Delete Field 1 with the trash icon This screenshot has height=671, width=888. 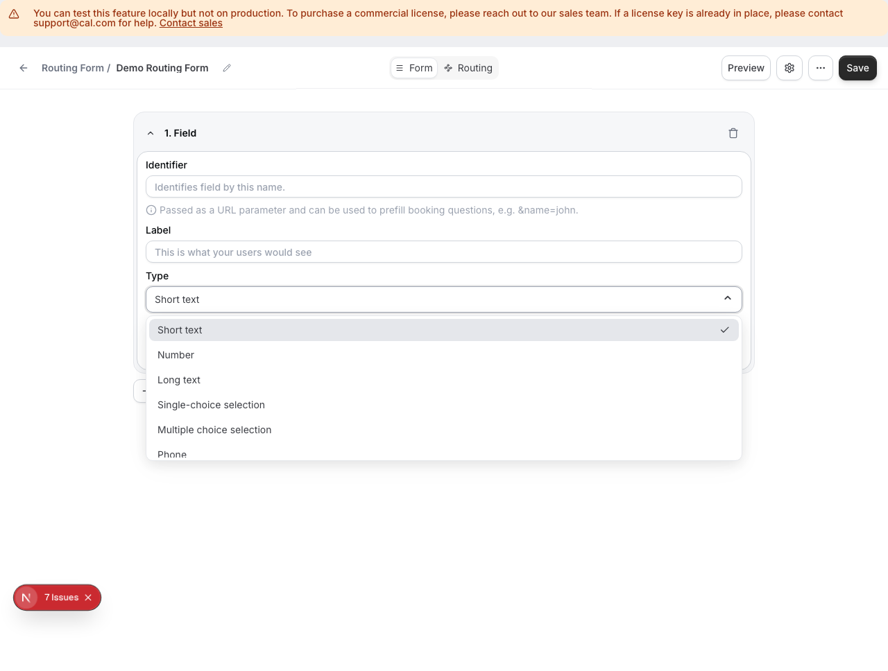point(733,133)
